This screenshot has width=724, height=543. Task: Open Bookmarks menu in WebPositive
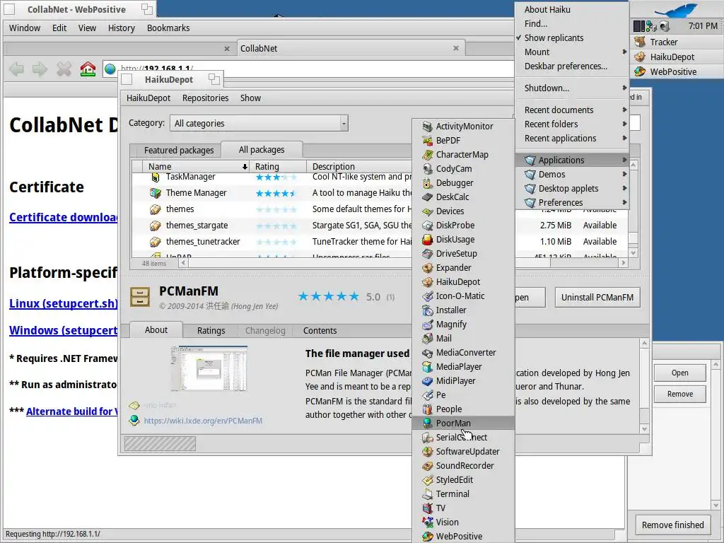(168, 28)
